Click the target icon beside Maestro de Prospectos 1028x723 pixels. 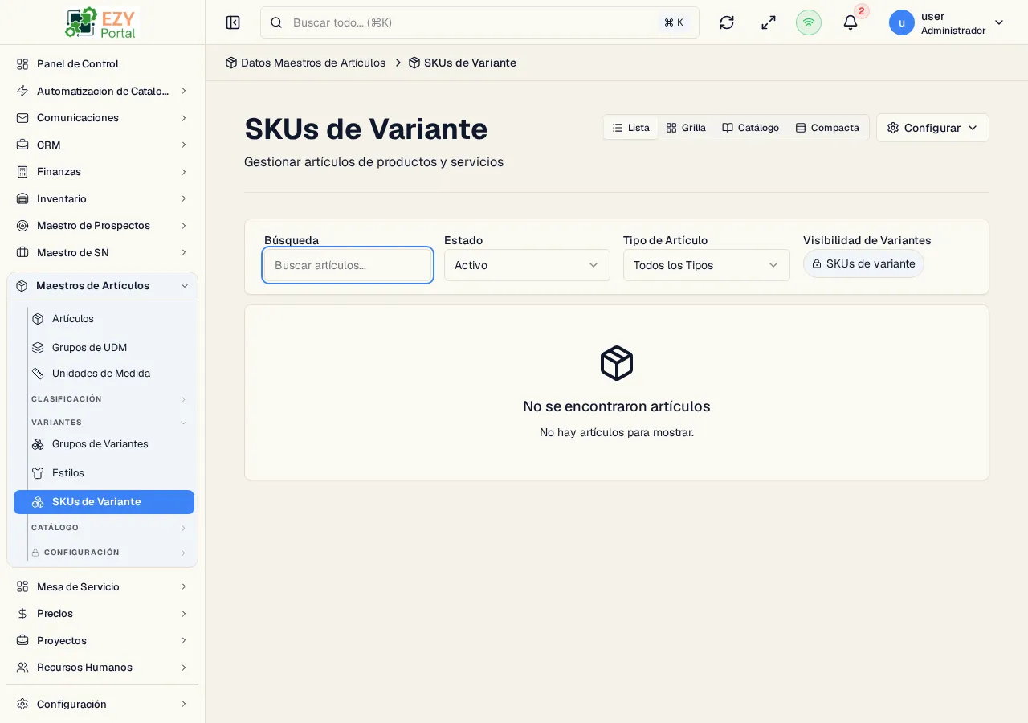(x=22, y=226)
